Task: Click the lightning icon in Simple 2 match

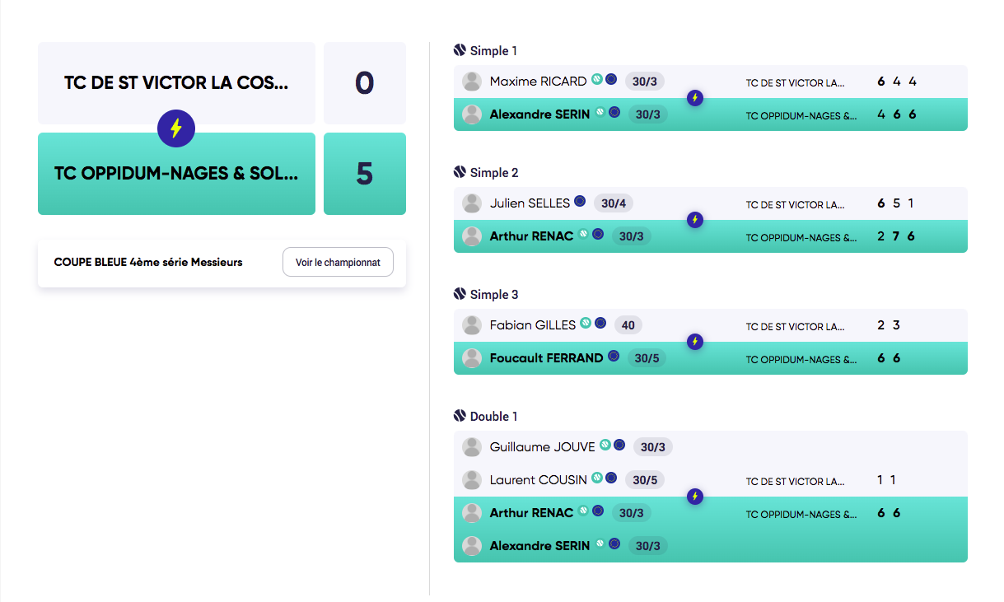Action: [695, 220]
